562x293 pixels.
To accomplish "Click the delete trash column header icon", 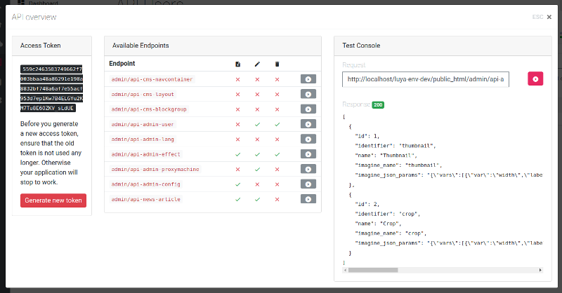I will pos(277,64).
